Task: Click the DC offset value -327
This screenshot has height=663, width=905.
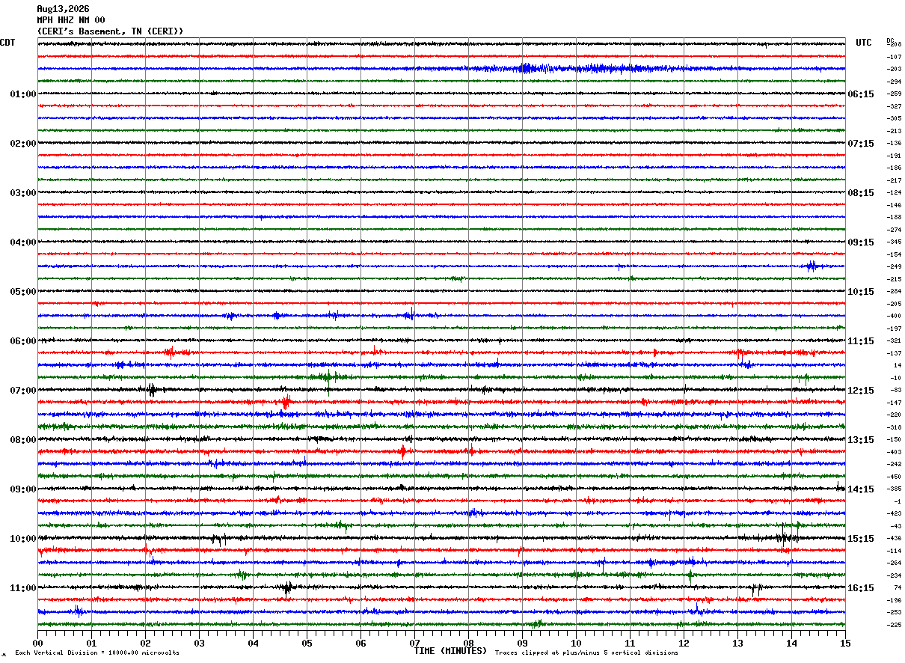Action: (x=894, y=107)
